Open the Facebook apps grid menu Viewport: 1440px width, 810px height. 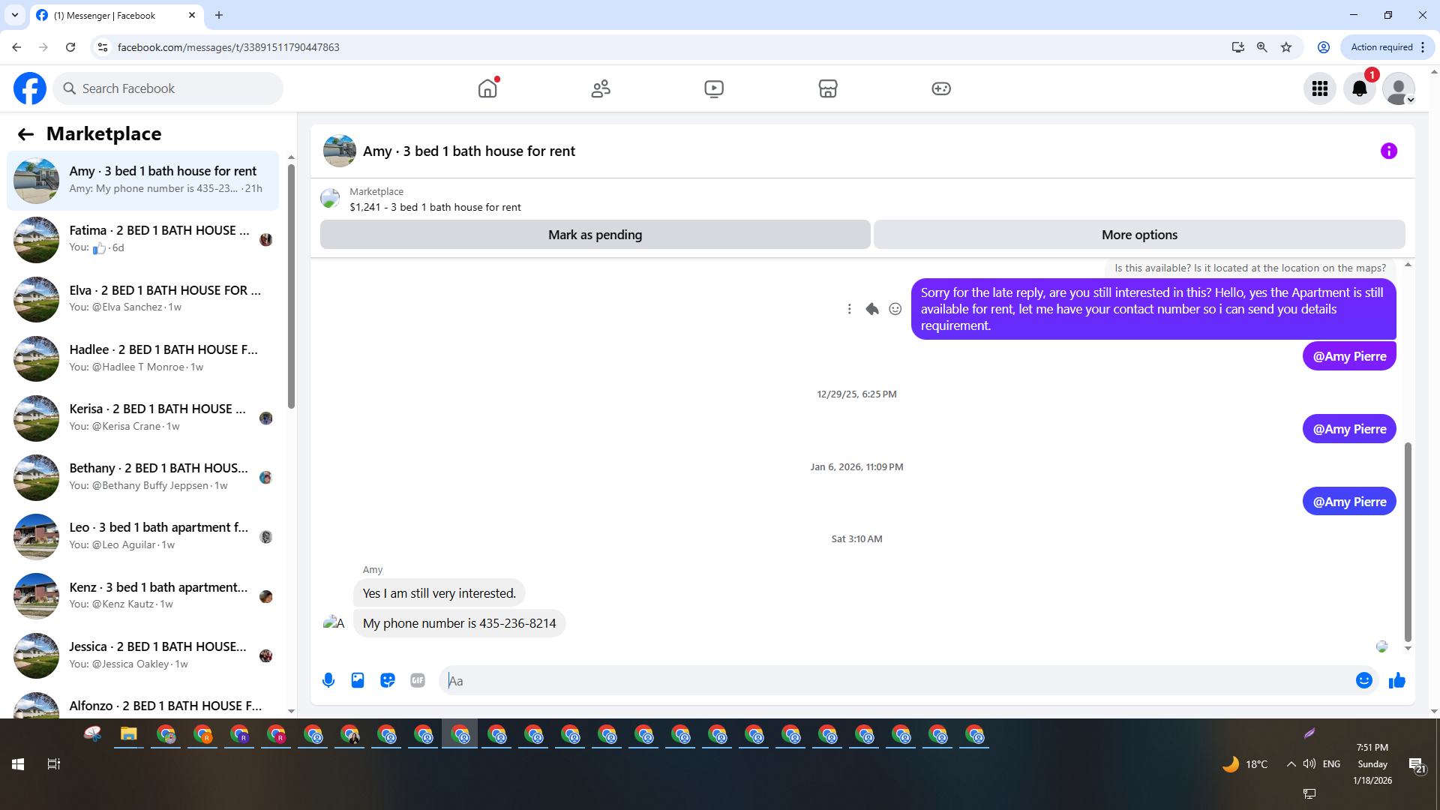pyautogui.click(x=1319, y=88)
